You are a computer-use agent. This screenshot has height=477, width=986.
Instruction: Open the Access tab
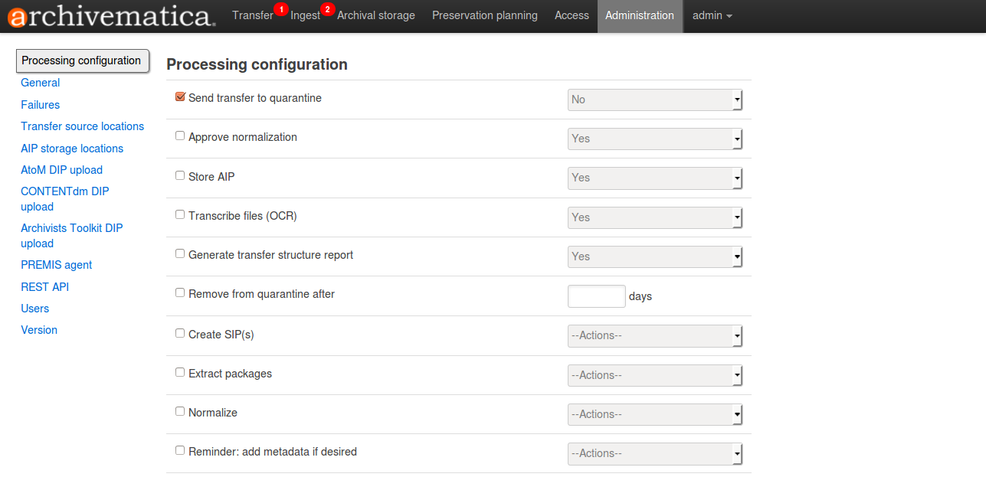coord(572,15)
